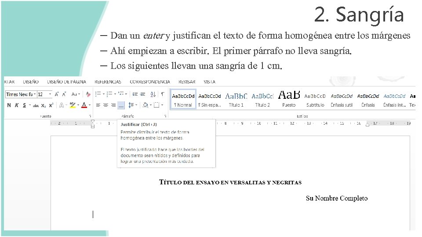
Task: Align text right in the Párrafo group
Action: pos(113,105)
